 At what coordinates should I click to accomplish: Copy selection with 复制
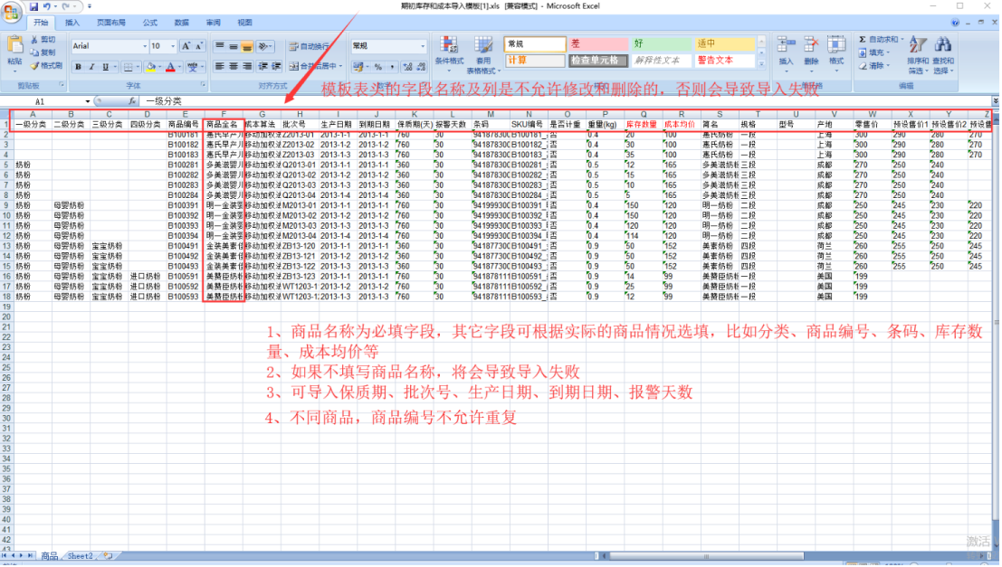point(43,52)
